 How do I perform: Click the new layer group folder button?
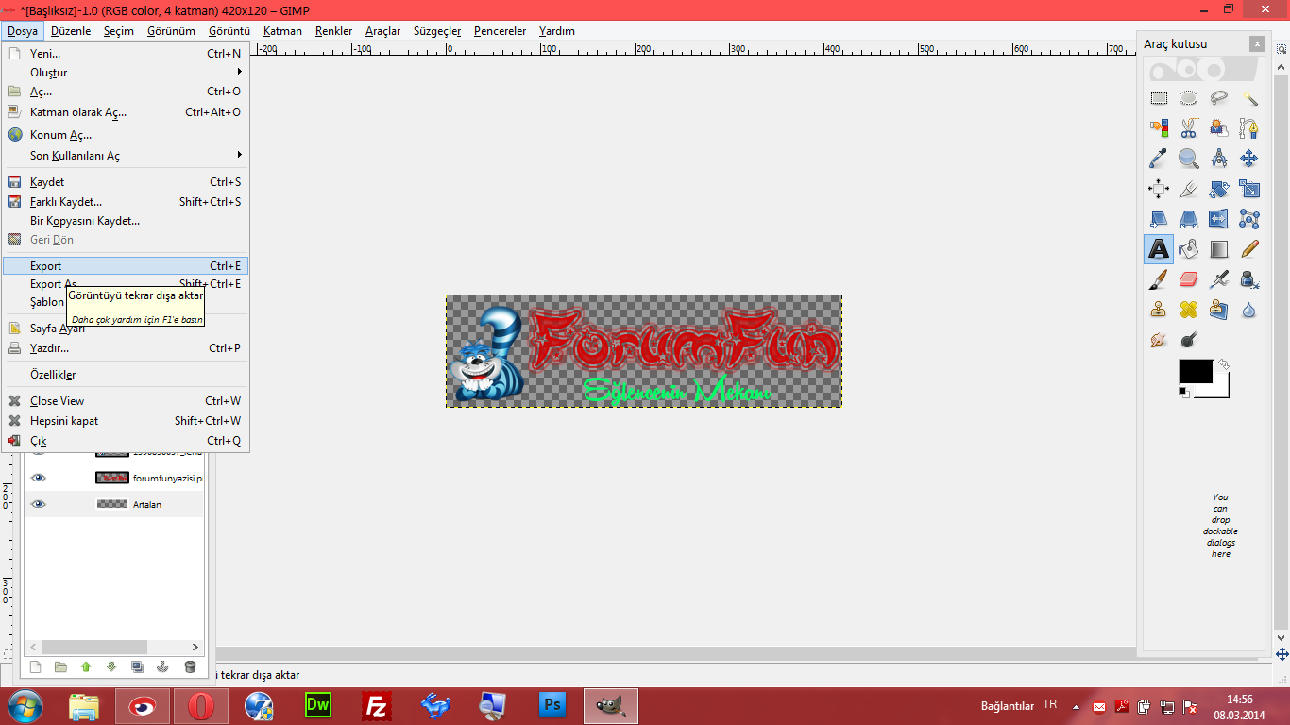point(60,666)
